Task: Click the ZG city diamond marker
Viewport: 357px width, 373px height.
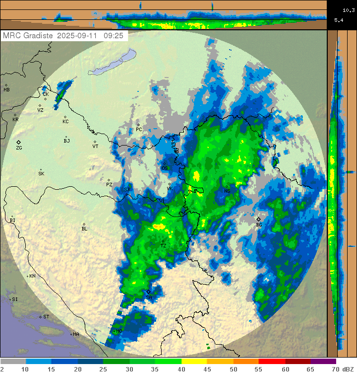Action: [18, 142]
